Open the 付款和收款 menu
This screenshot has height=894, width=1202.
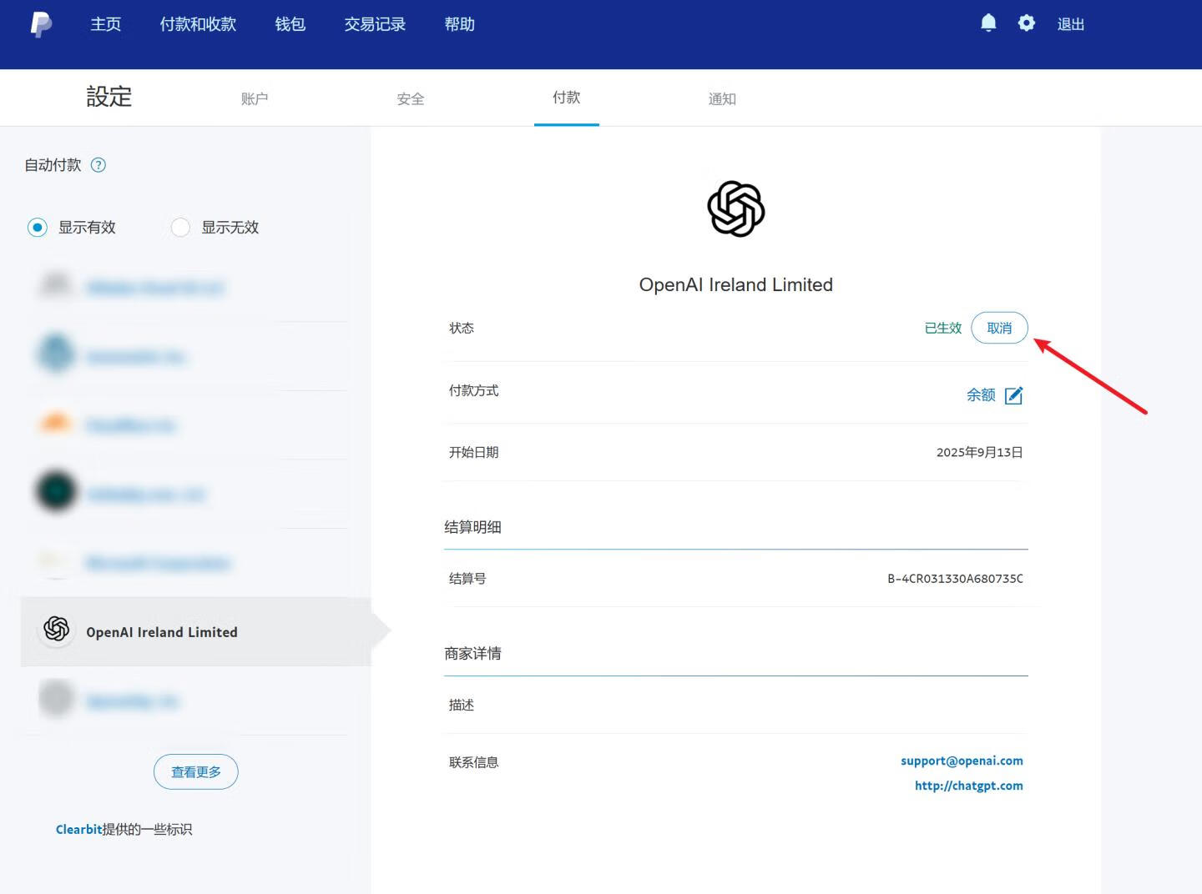coord(198,24)
